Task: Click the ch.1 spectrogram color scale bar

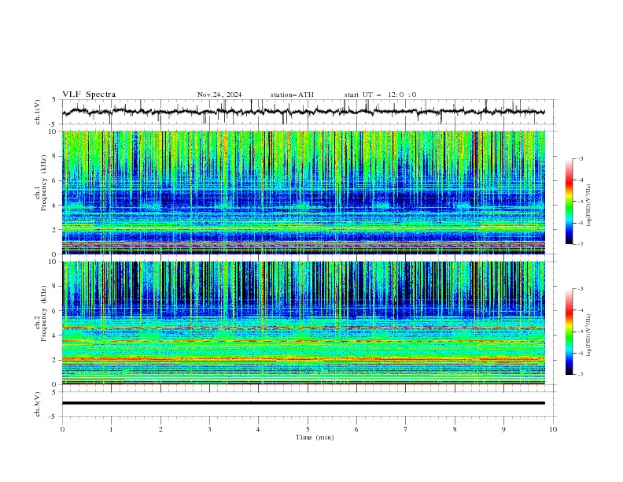Action: (x=569, y=202)
